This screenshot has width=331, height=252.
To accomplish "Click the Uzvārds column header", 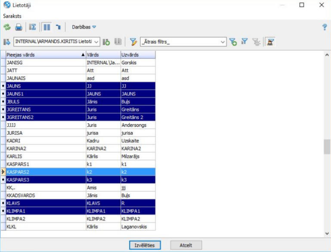I will 138,55.
